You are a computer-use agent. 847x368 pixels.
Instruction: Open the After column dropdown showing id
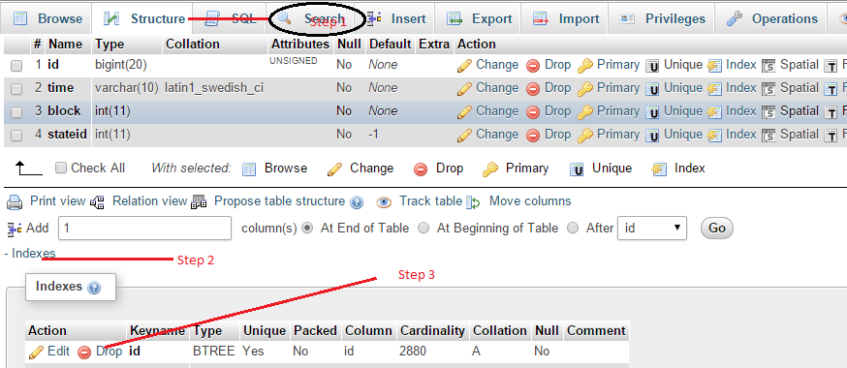point(652,229)
